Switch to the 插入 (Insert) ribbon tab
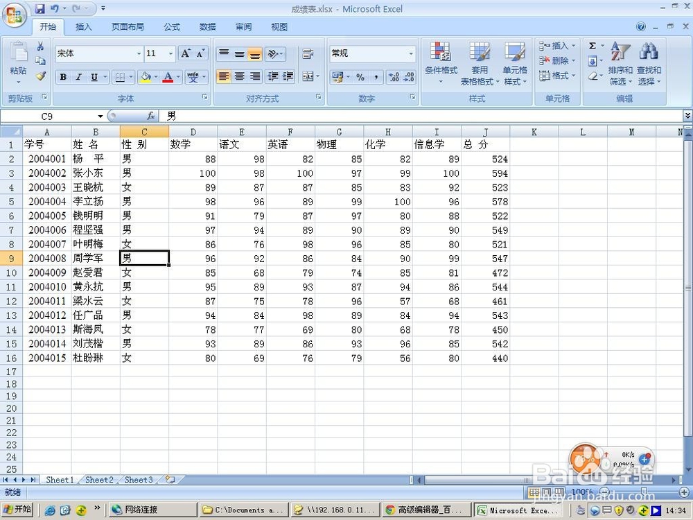Screen dimensions: 693x520 click(x=83, y=27)
